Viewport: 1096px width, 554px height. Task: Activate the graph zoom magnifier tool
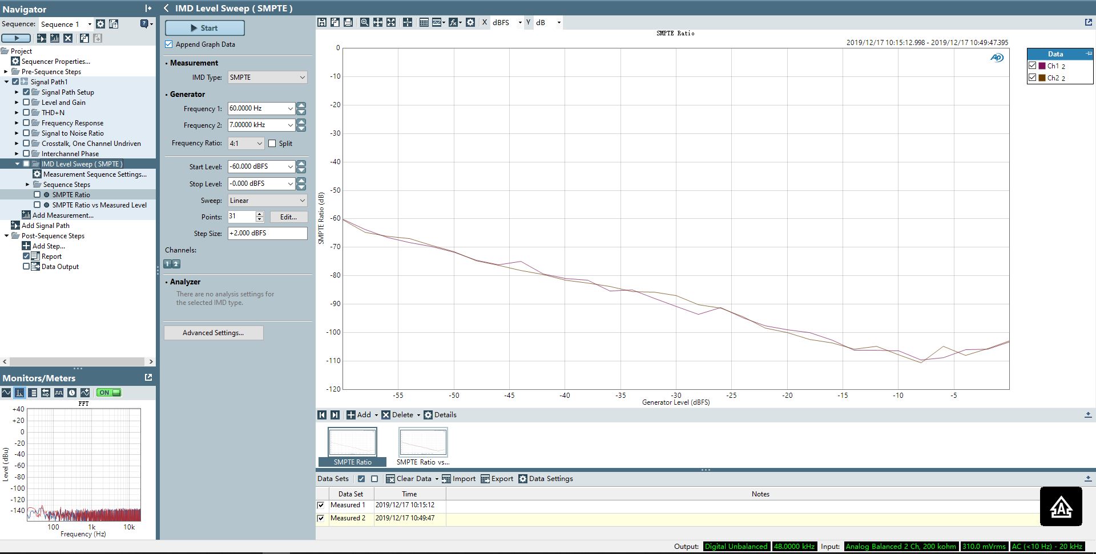(x=364, y=22)
